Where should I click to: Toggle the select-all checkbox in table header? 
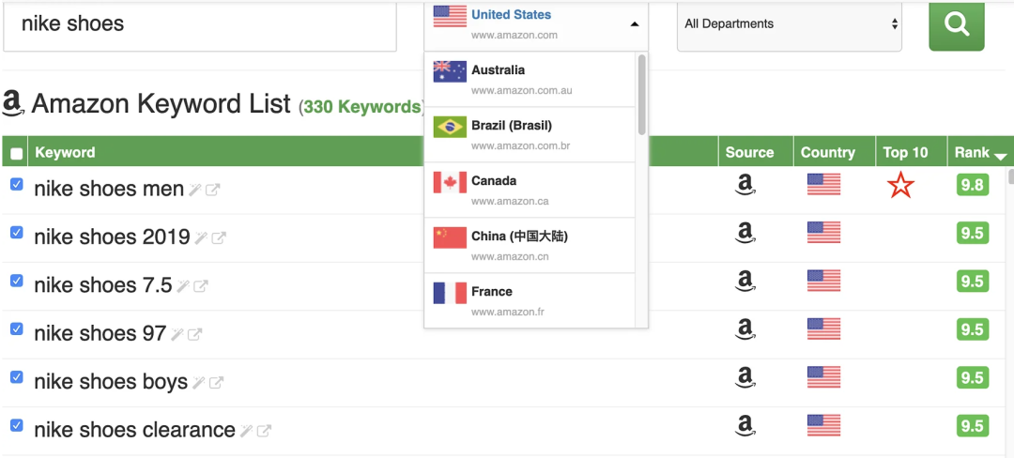point(16,153)
